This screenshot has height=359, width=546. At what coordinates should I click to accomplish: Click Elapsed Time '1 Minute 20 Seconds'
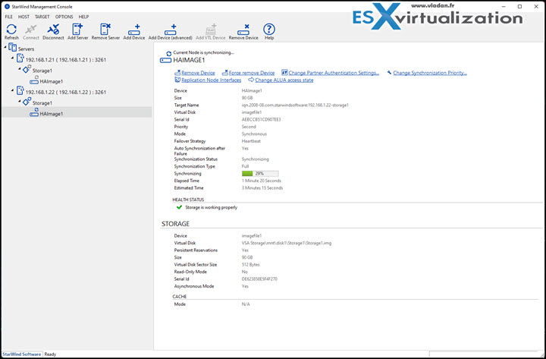click(262, 181)
